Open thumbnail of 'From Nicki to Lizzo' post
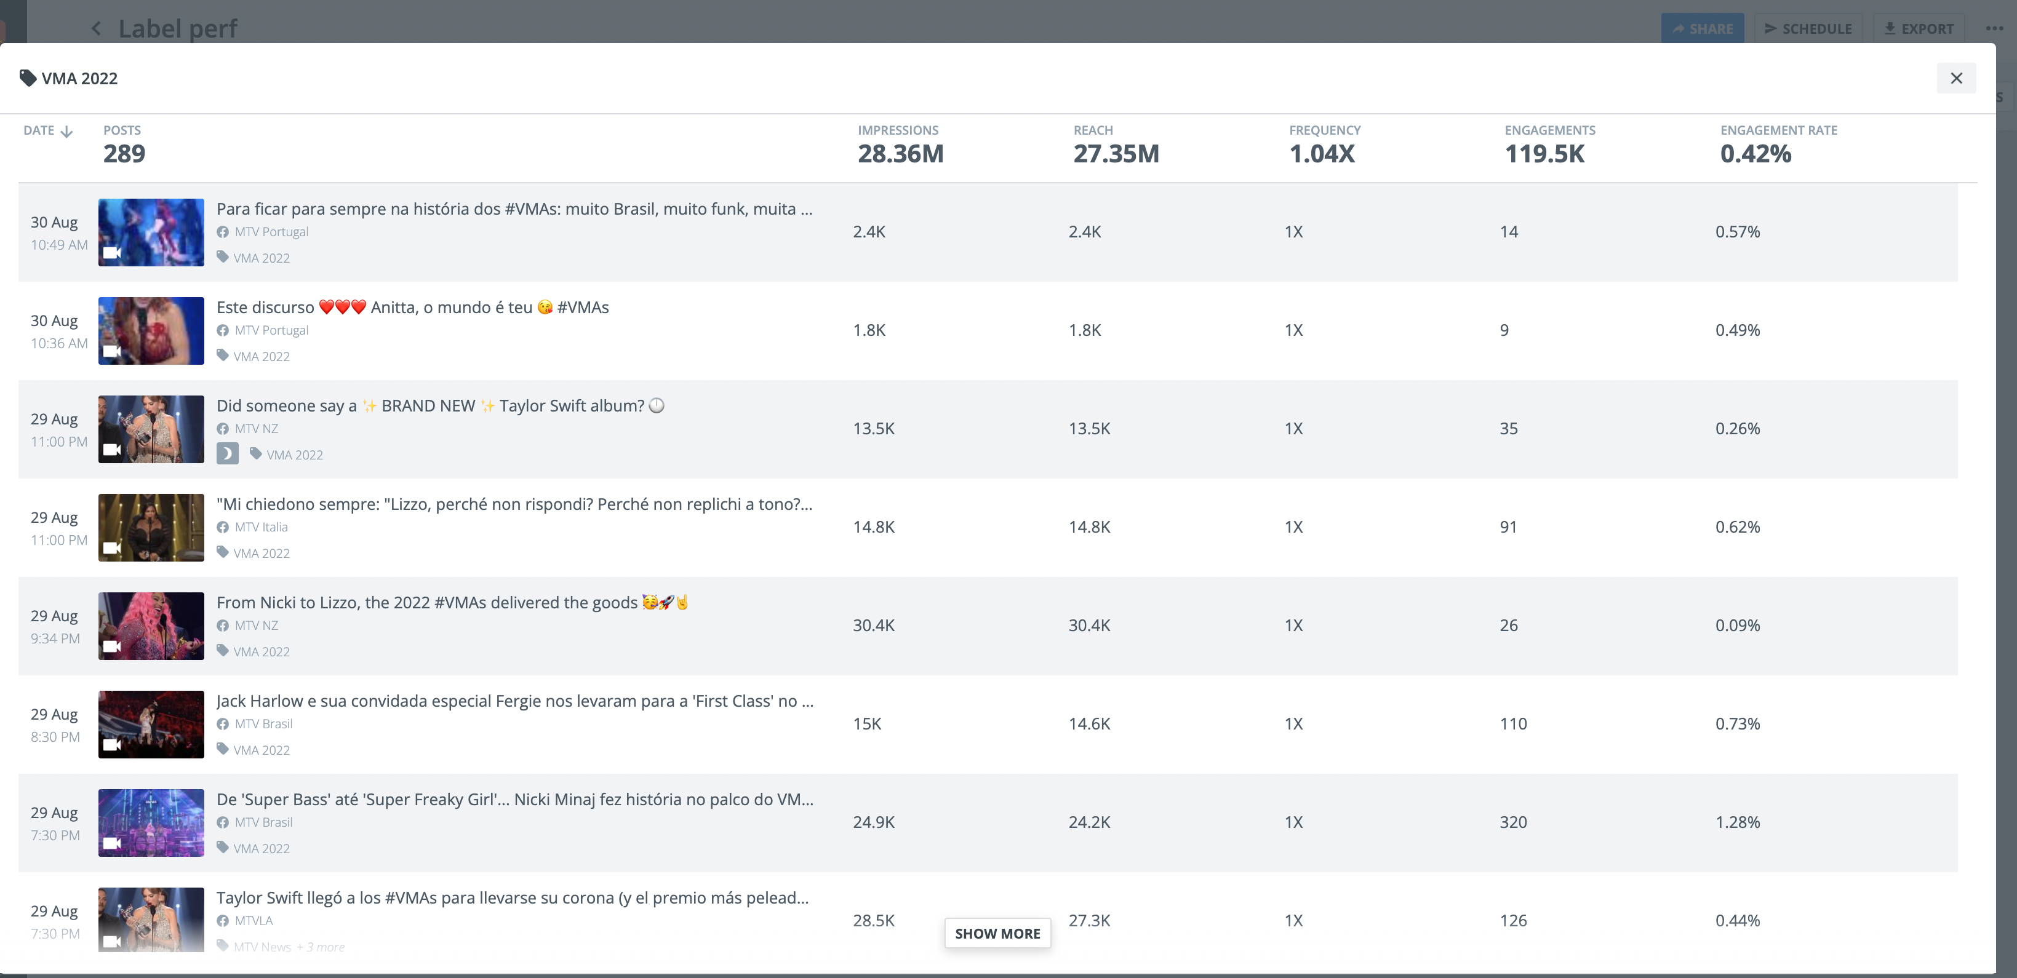The width and height of the screenshot is (2017, 978). click(x=151, y=626)
